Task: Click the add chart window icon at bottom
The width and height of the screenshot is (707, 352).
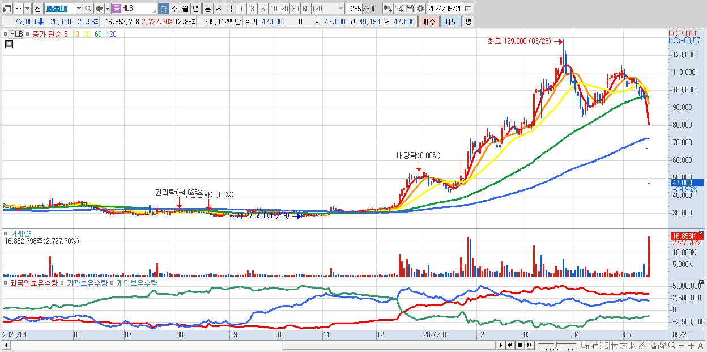Action: (x=585, y=346)
